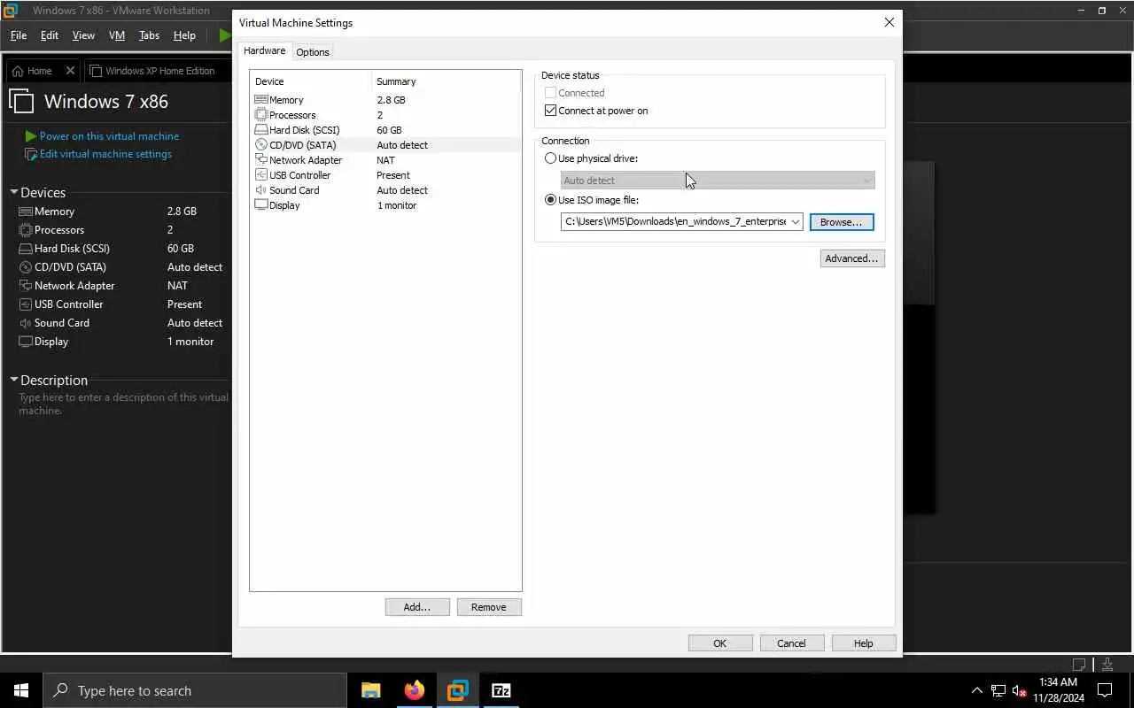This screenshot has height=708, width=1134.
Task: Open the Edit menu
Action: [x=50, y=35]
